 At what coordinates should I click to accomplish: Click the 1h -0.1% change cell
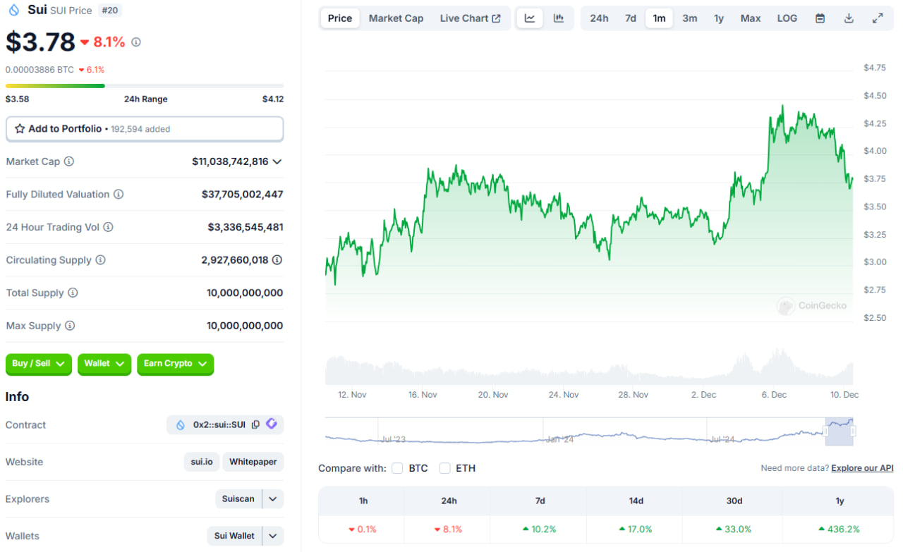tap(363, 529)
